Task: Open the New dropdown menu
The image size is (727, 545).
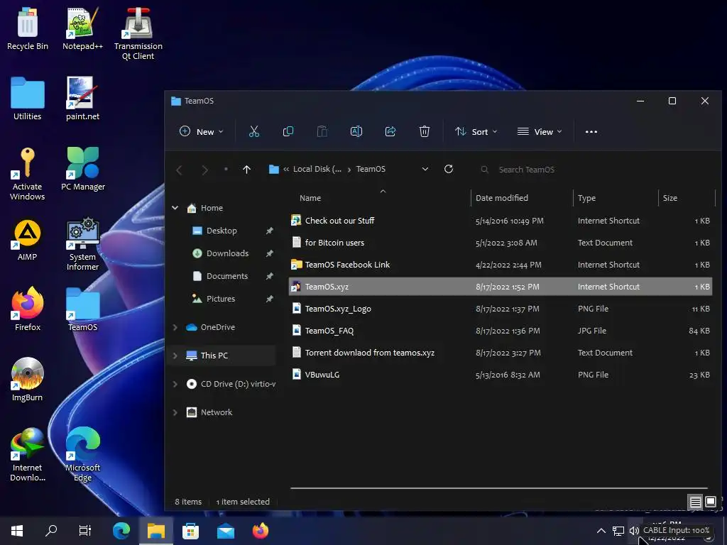Action: coord(202,131)
